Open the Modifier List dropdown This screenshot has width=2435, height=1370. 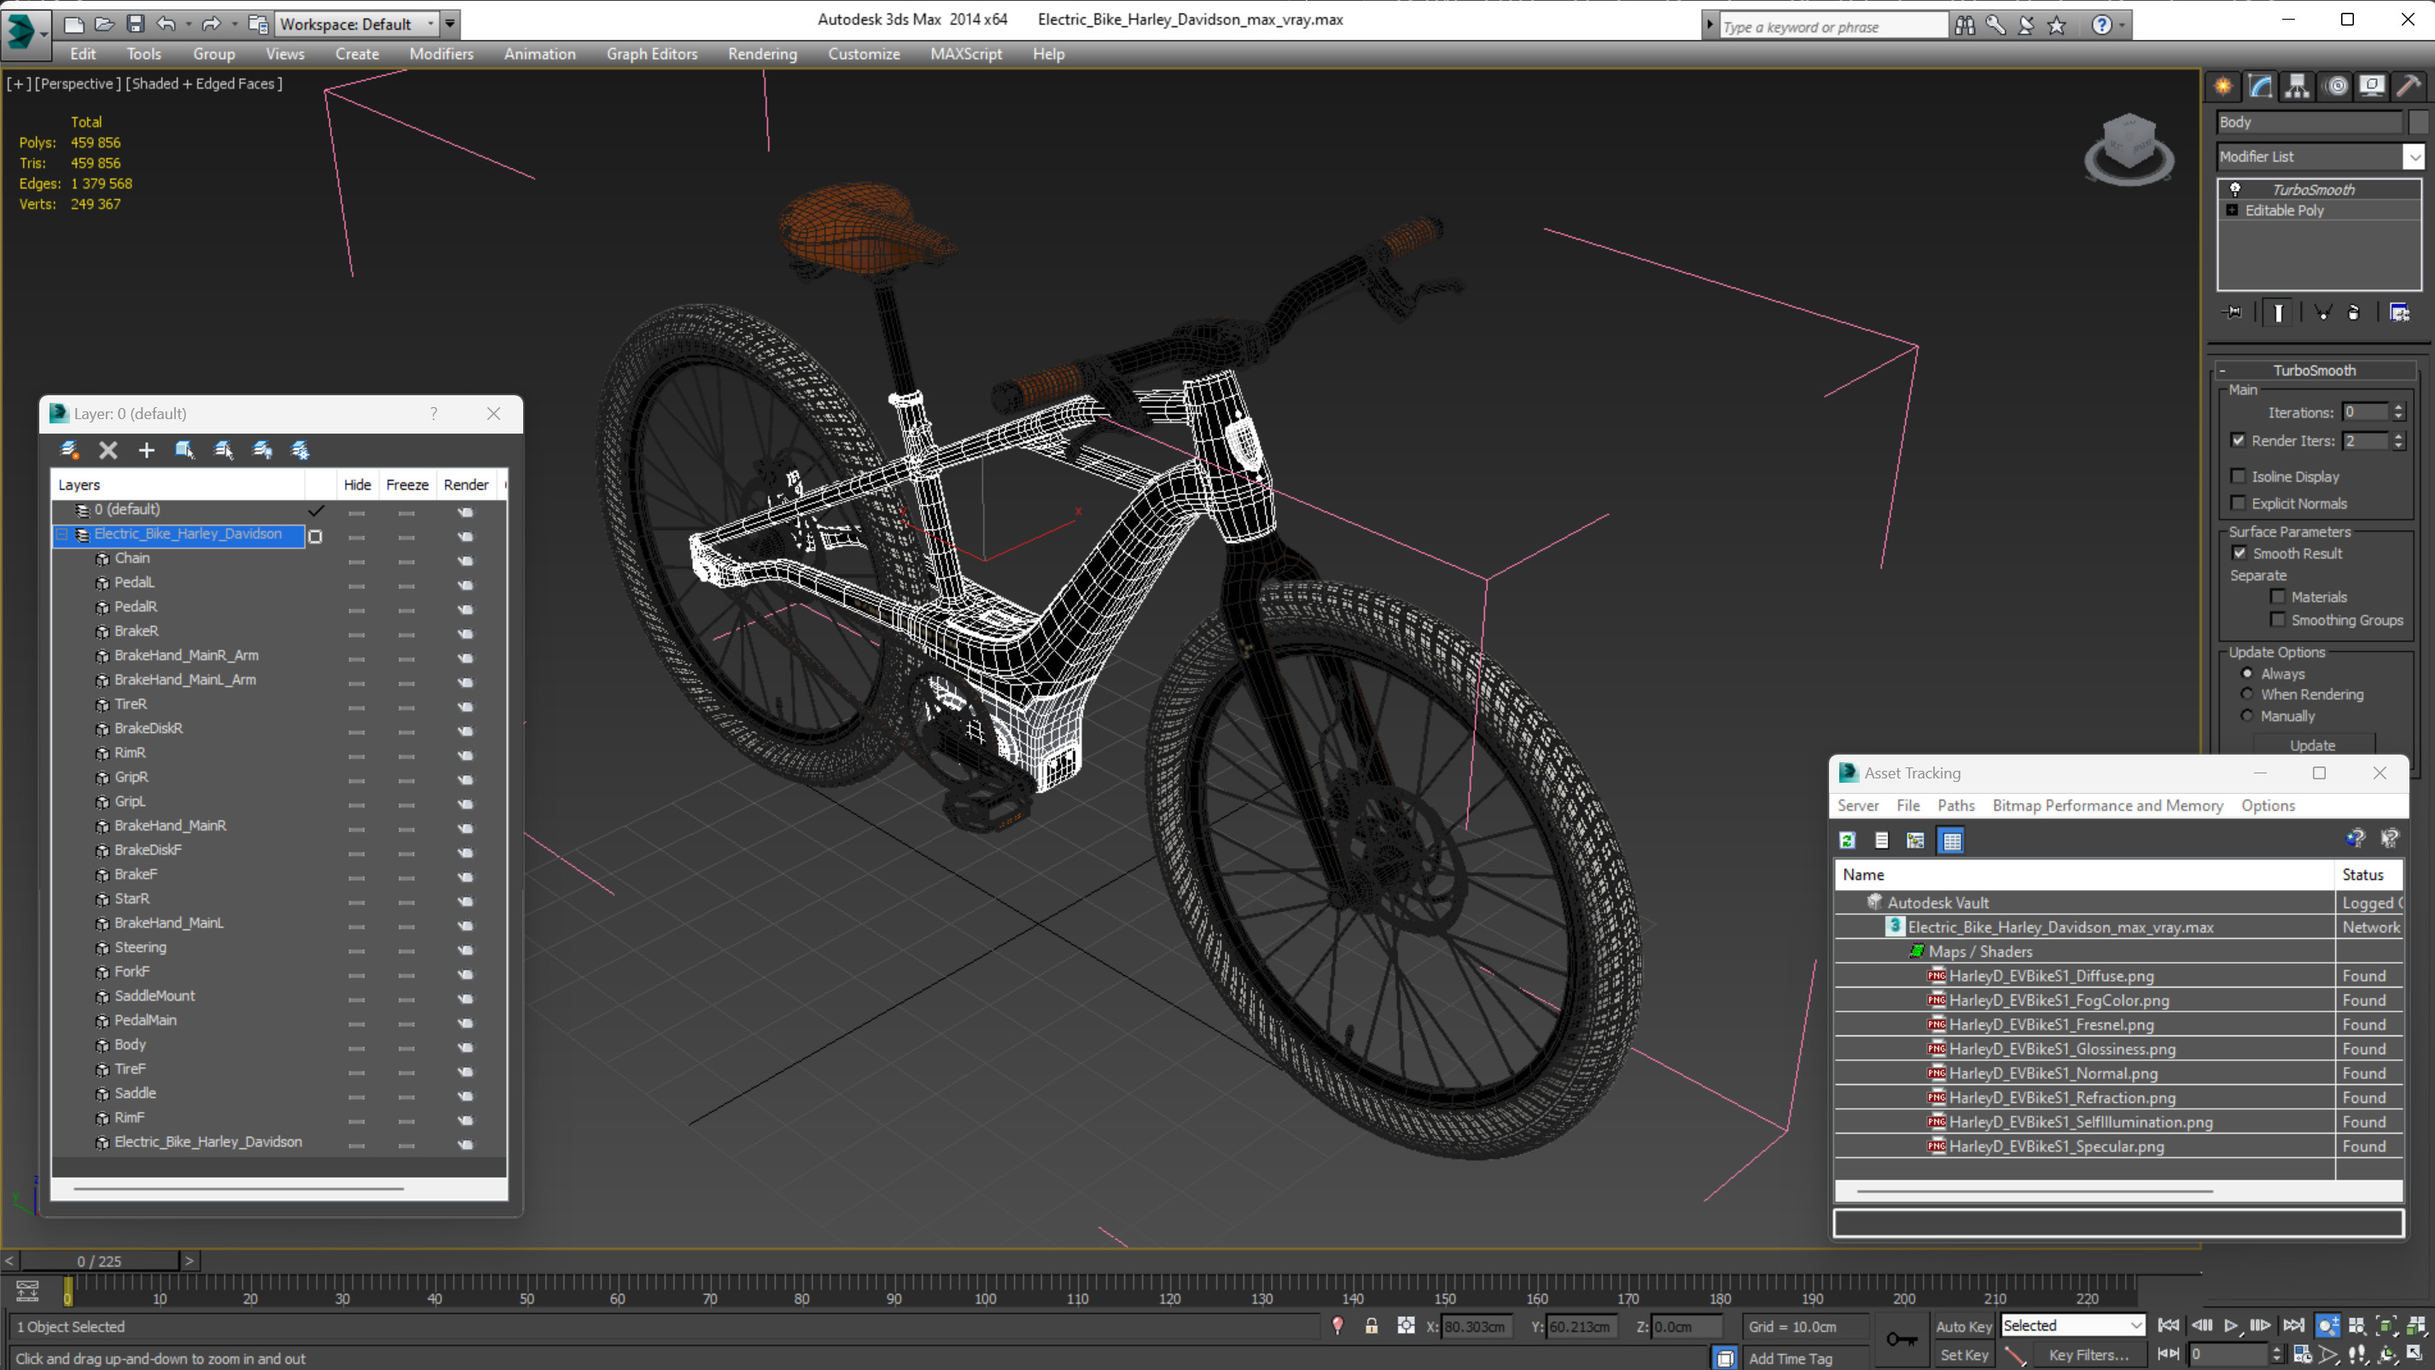(x=2414, y=156)
